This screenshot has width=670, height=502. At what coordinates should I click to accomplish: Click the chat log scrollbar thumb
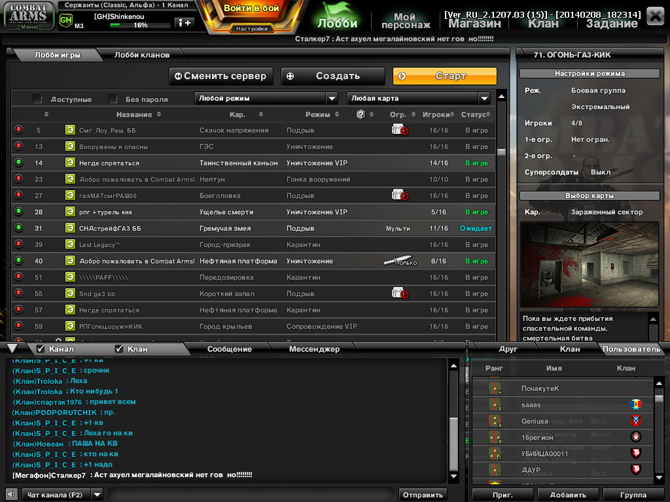click(x=454, y=444)
